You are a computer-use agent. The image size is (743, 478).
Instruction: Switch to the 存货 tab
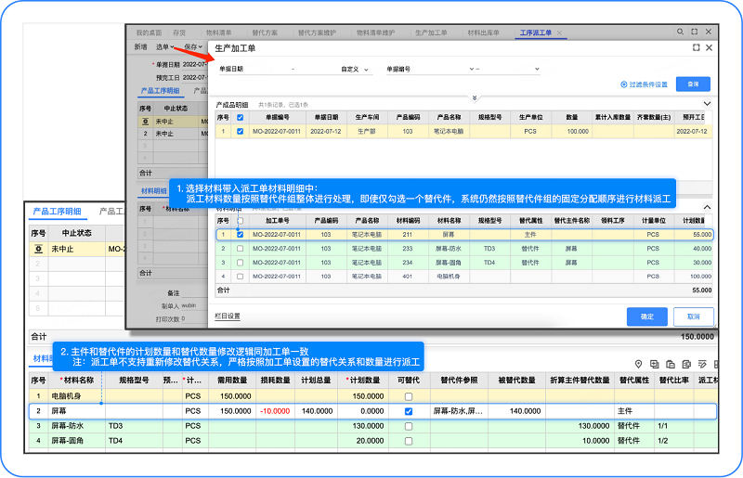point(179,32)
